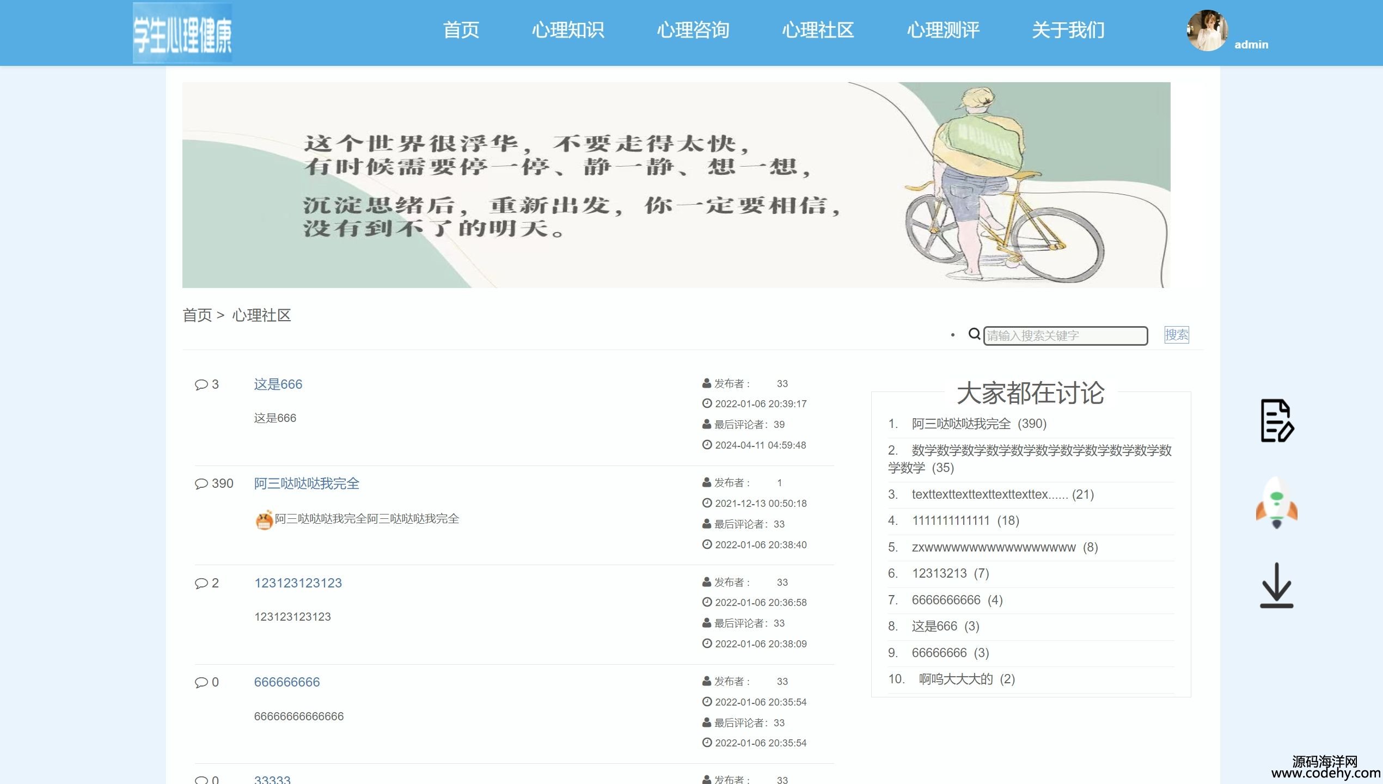Click the admin username label
Image resolution: width=1383 pixels, height=784 pixels.
[x=1251, y=45]
